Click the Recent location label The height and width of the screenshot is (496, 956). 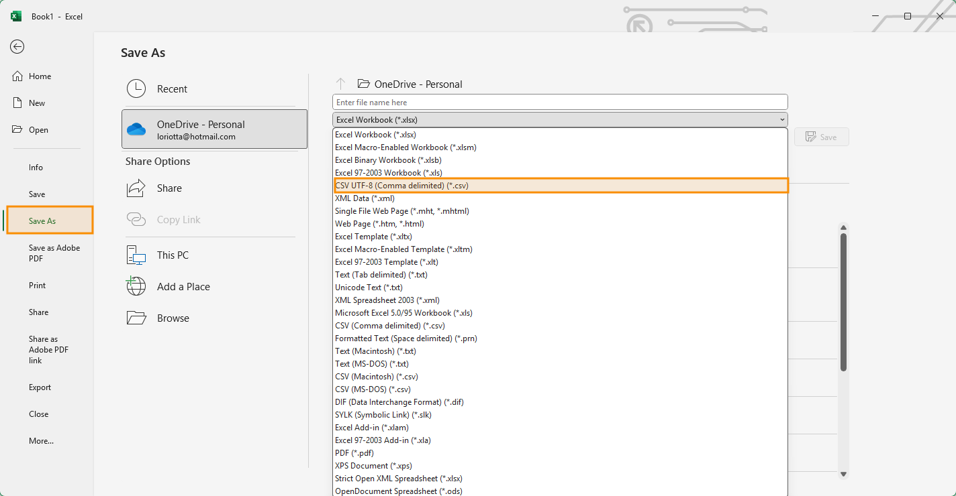(172, 89)
